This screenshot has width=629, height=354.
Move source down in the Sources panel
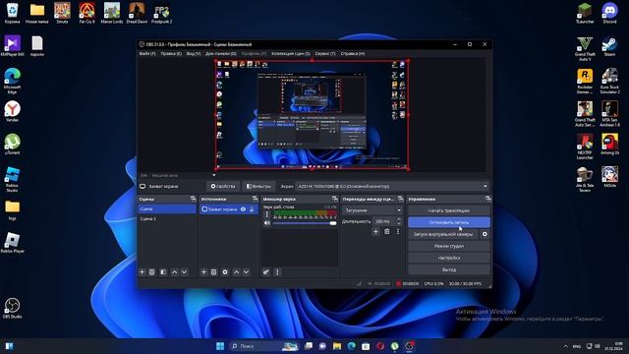point(246,272)
